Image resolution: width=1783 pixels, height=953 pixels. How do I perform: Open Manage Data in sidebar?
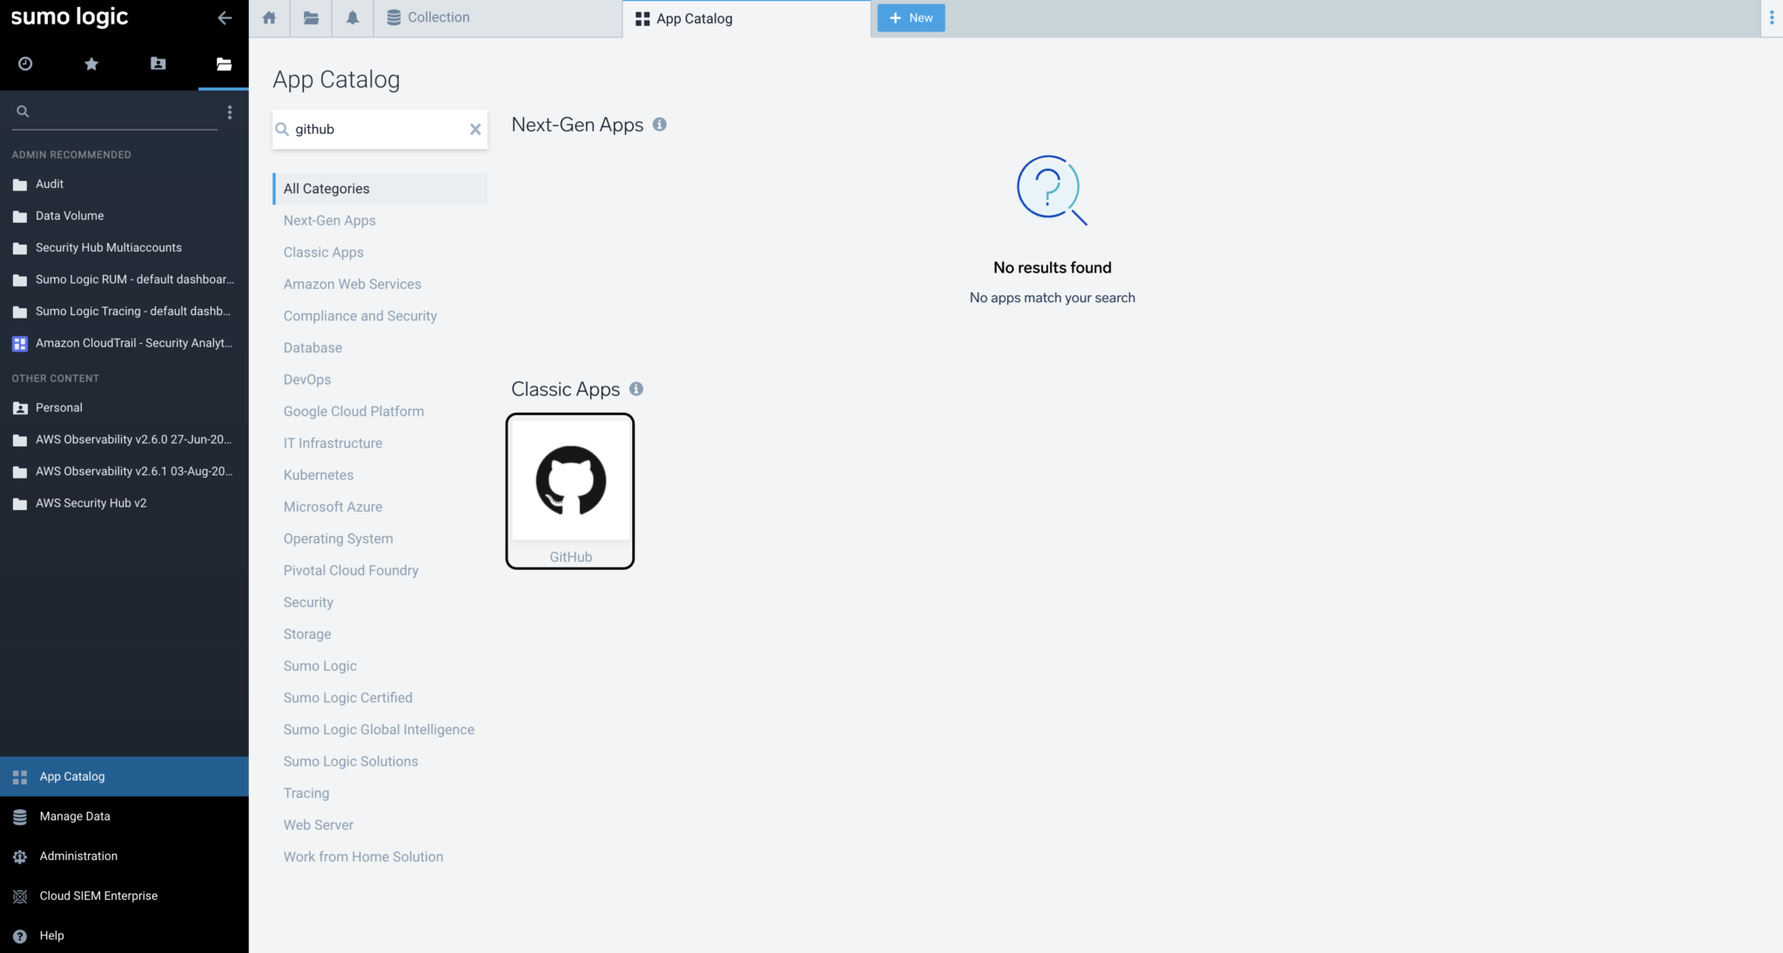(75, 816)
